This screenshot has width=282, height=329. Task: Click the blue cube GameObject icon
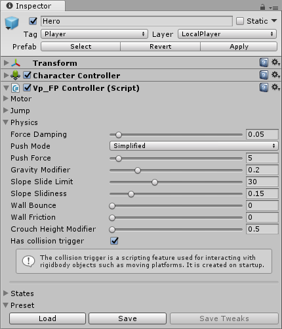tap(12, 23)
